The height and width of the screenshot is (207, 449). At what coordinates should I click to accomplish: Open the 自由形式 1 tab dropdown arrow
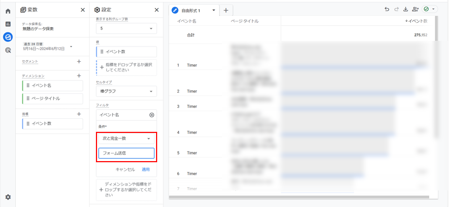214,10
